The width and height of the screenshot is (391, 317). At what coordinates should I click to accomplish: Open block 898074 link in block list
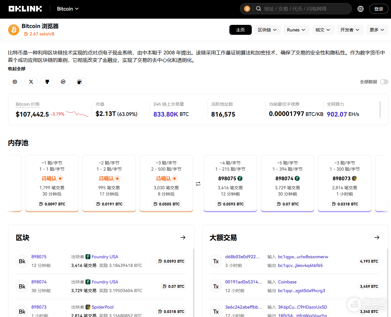[39, 282]
